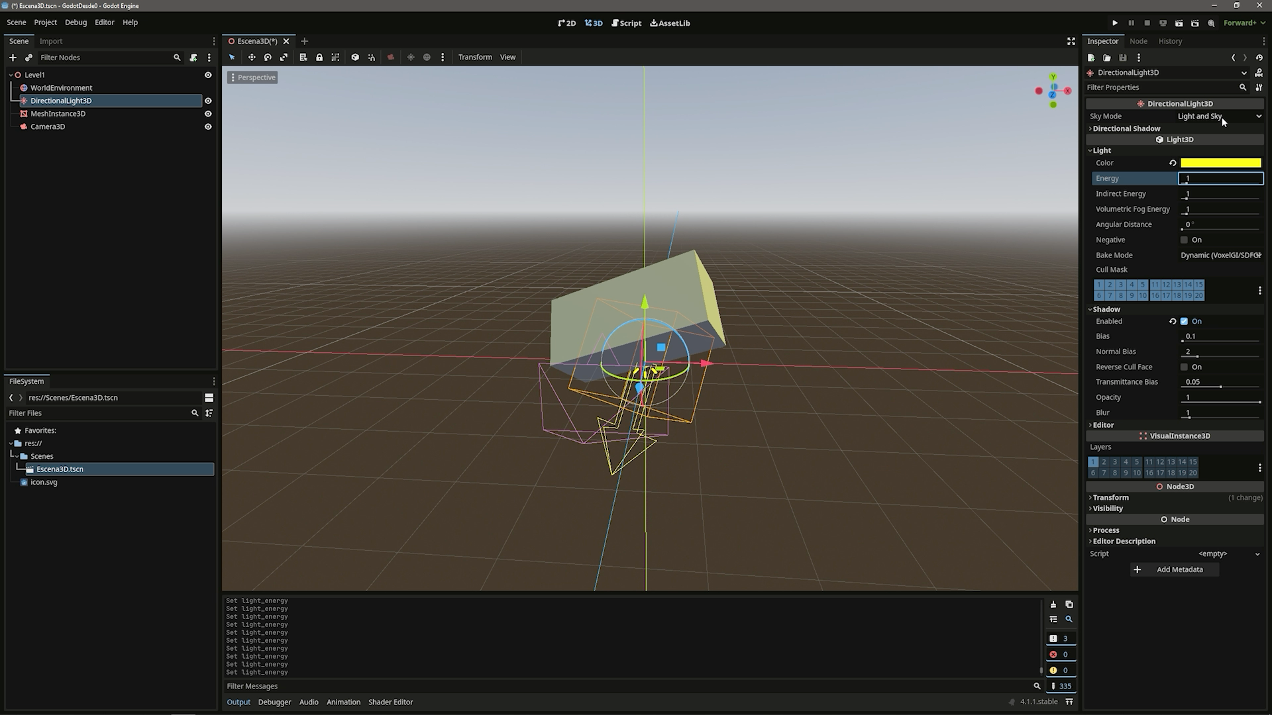The width and height of the screenshot is (1272, 715).
Task: Enable the Negative light checkbox
Action: [x=1184, y=240]
